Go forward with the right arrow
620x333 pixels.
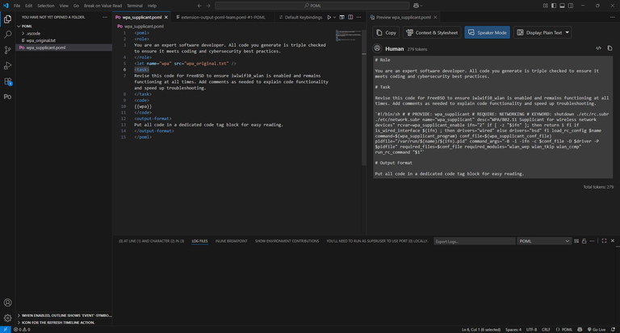tap(208, 6)
